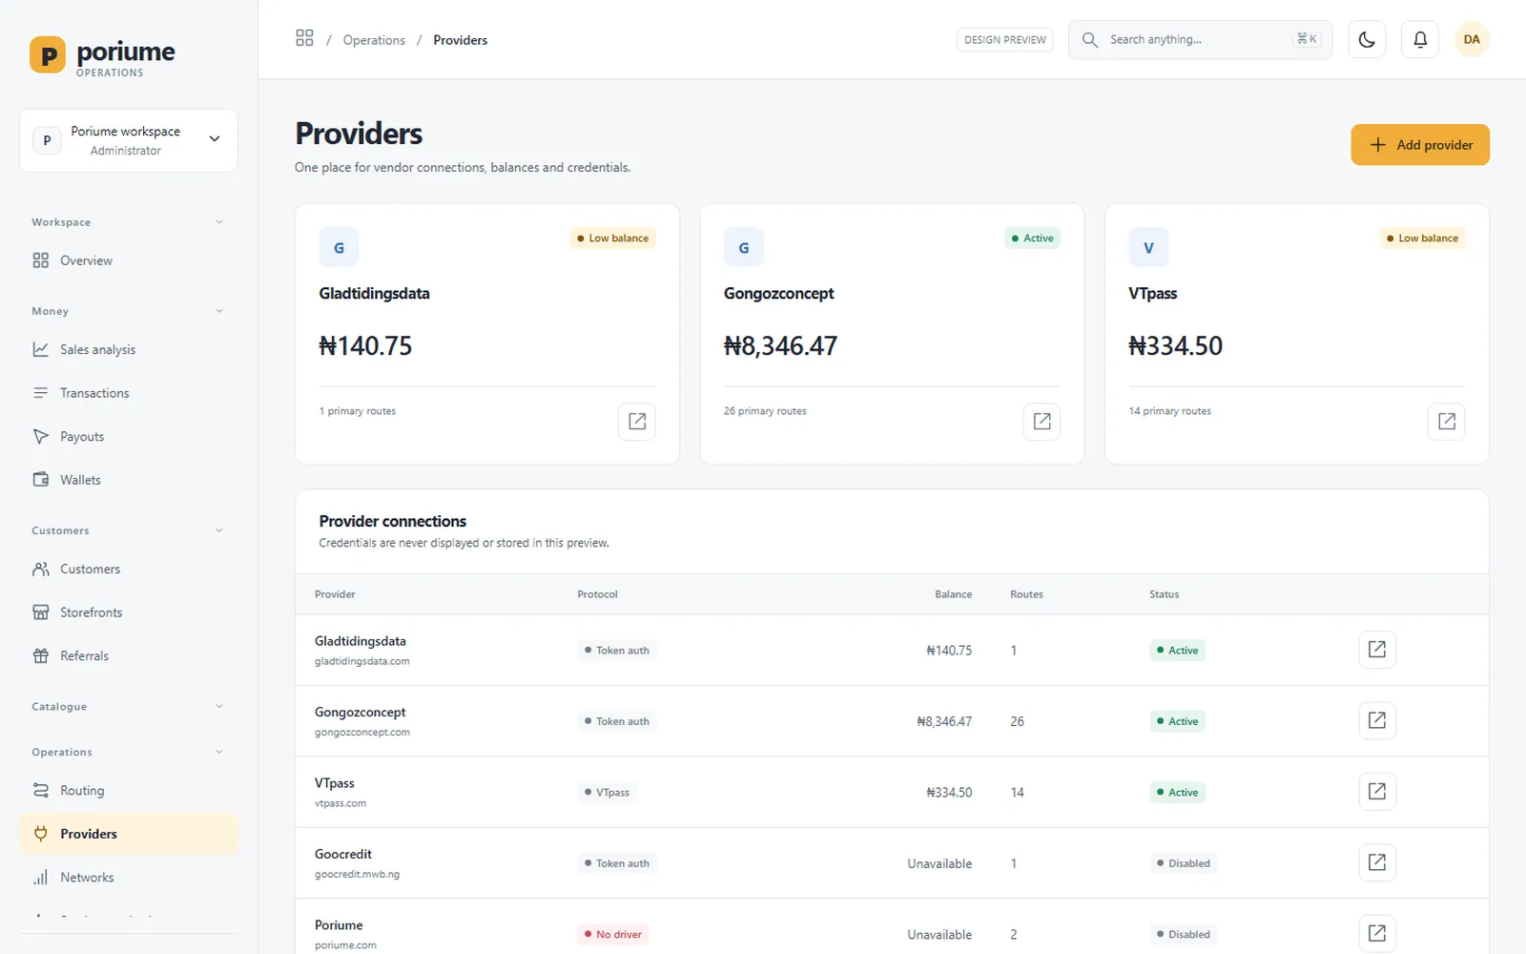This screenshot has width=1526, height=954.
Task: Collapse the Money sidebar section
Action: [128, 311]
